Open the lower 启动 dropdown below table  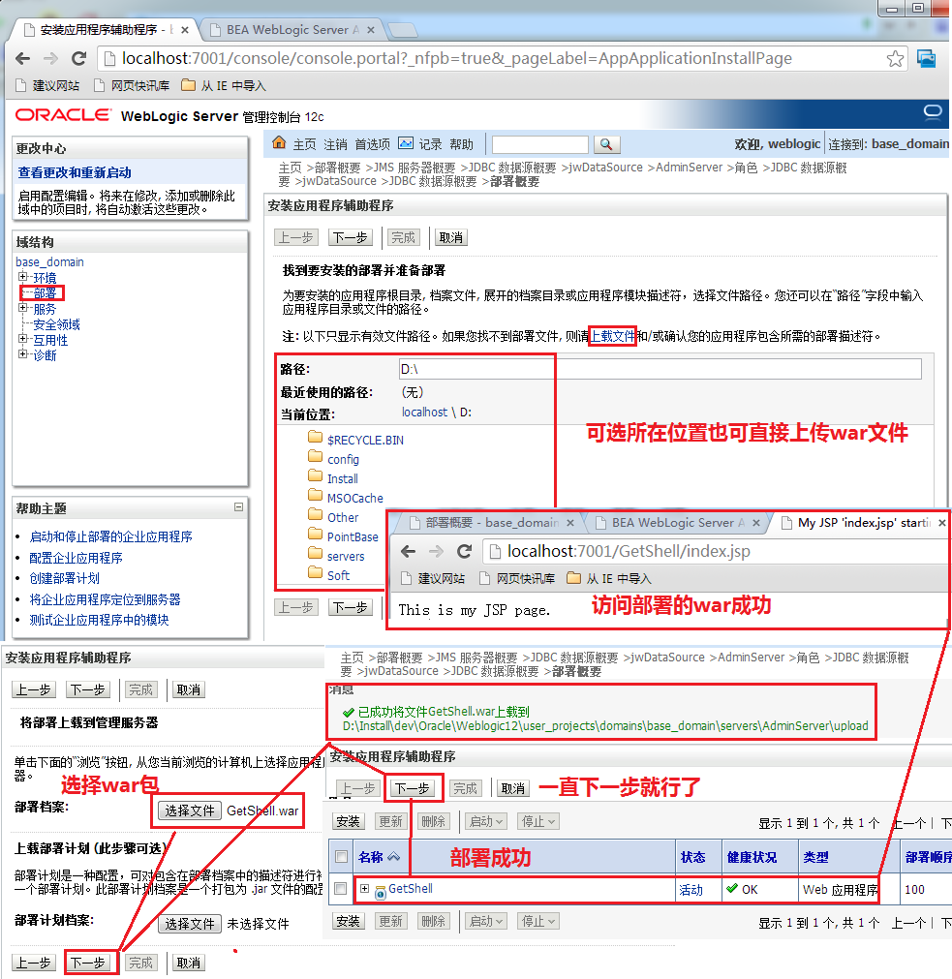486,921
